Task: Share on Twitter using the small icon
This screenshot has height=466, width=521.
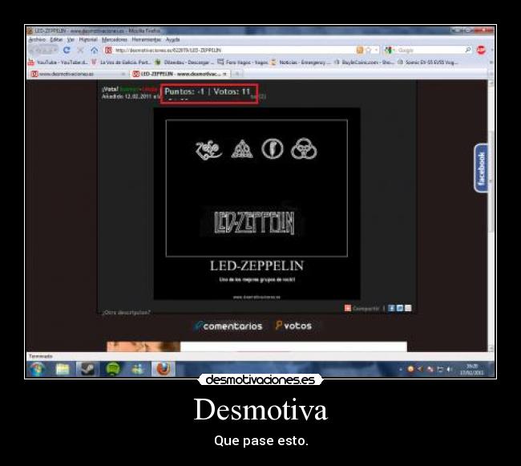Action: coord(400,308)
